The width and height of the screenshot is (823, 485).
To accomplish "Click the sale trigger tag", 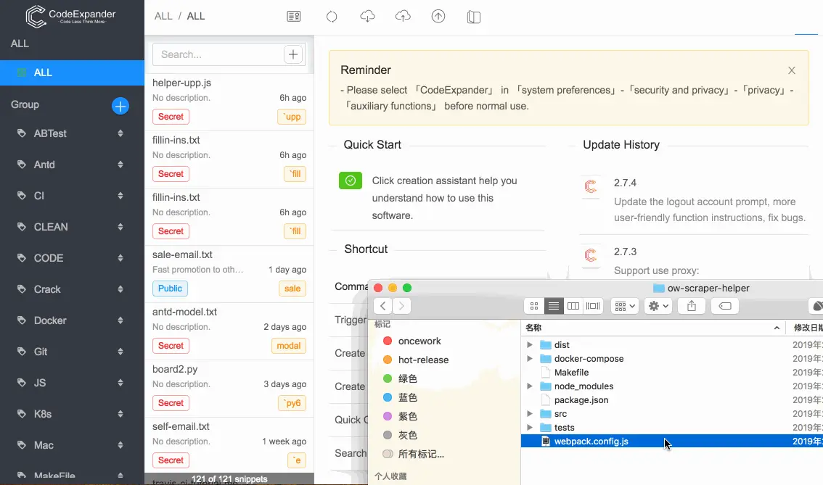I will pyautogui.click(x=292, y=289).
